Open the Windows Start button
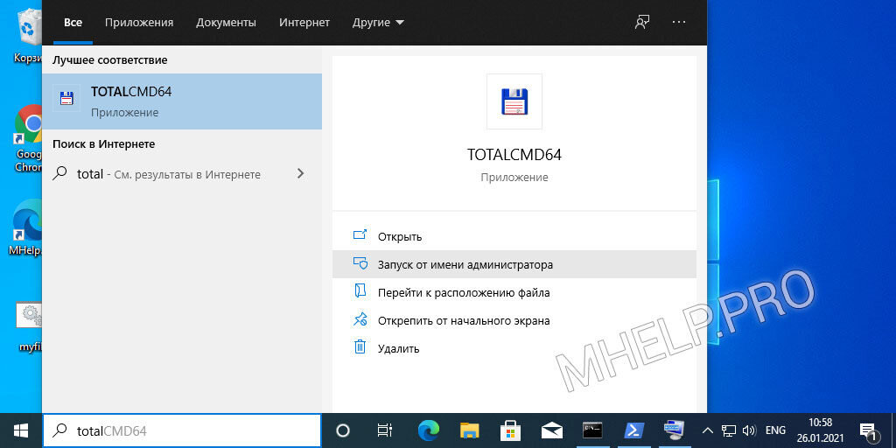The width and height of the screenshot is (896, 448). 21,430
